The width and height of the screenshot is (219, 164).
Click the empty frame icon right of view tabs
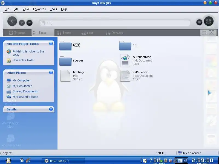coord(204,33)
